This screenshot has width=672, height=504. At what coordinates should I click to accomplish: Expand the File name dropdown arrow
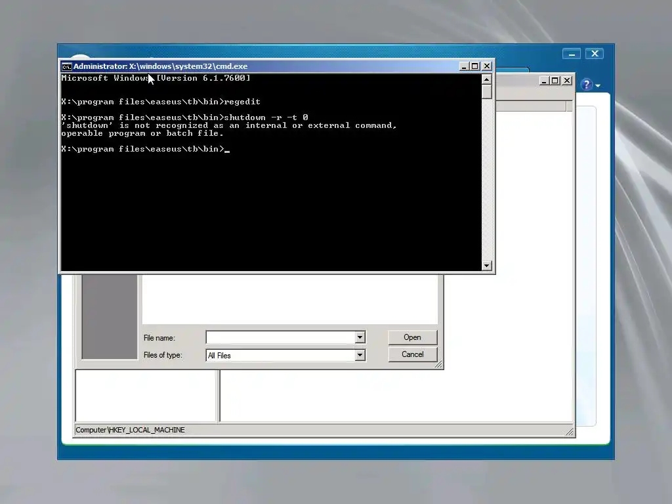pyautogui.click(x=360, y=337)
